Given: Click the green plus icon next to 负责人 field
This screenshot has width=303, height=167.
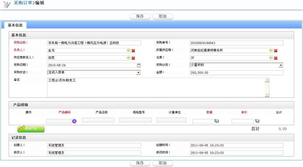Looking at the screenshot, I should 128,51.
